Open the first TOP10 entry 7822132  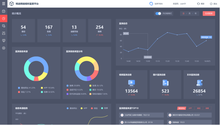(x=142, y=115)
